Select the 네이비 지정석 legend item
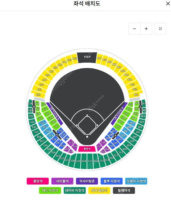 [75, 191]
